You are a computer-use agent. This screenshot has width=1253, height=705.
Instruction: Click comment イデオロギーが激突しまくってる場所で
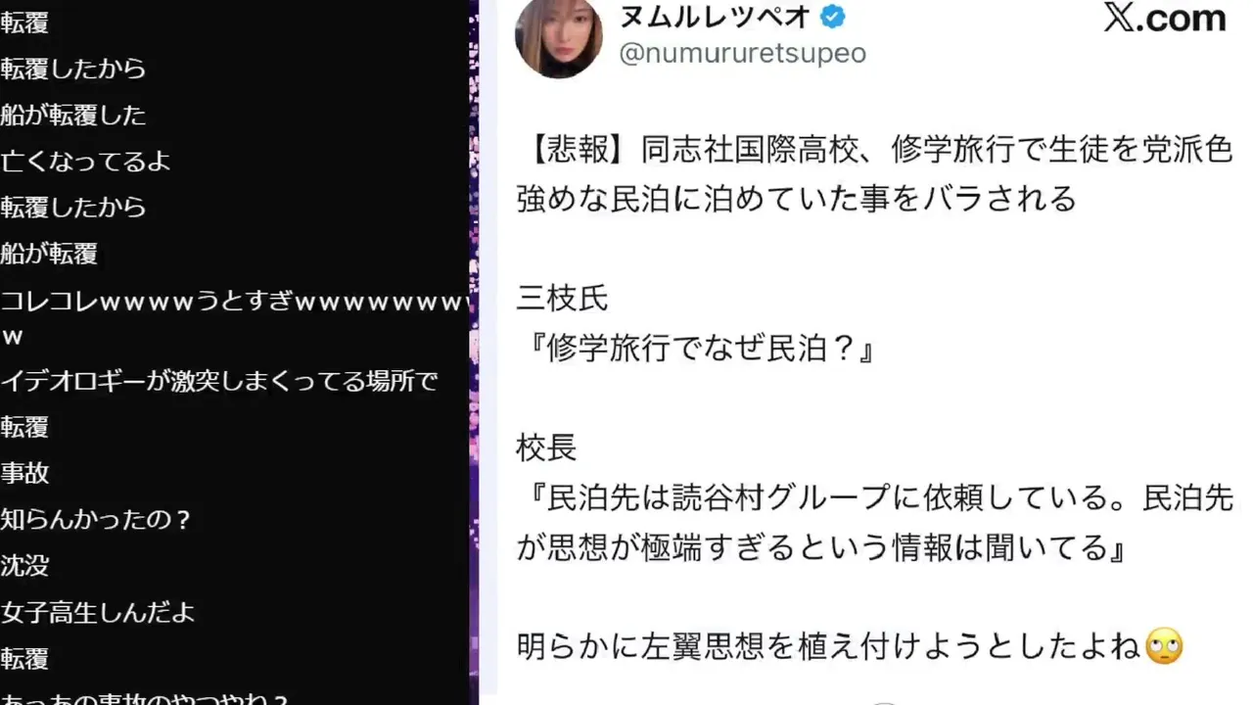click(x=219, y=382)
